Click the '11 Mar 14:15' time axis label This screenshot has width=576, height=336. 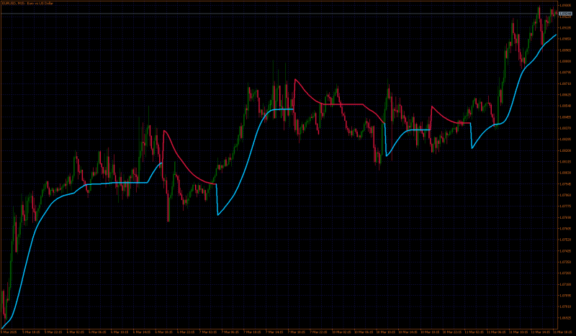[539, 332]
